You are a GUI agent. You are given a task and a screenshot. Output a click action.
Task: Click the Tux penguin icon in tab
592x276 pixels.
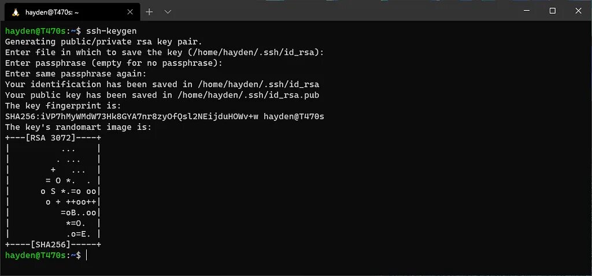click(x=16, y=12)
